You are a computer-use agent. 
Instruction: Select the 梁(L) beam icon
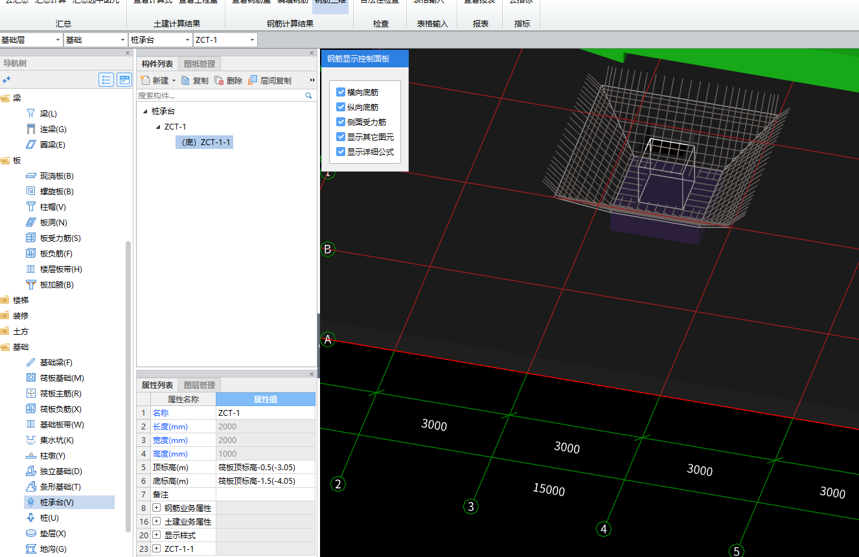pos(30,113)
